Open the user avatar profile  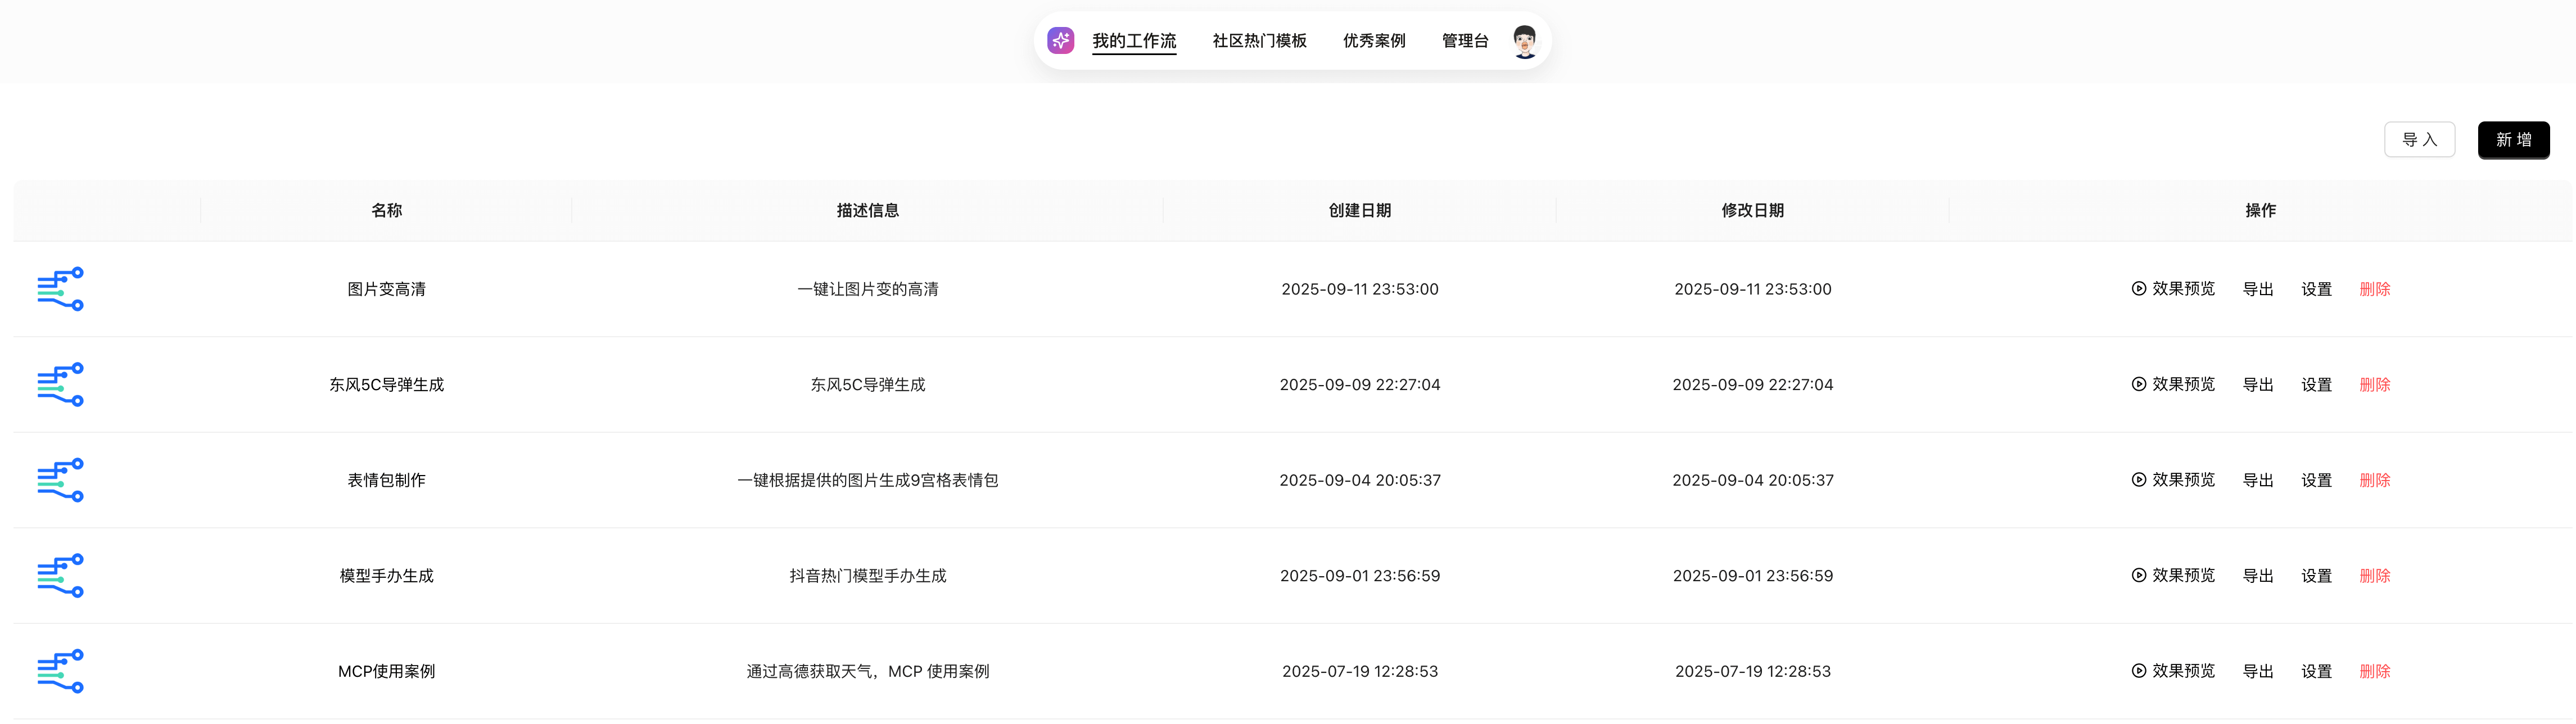(x=1524, y=41)
